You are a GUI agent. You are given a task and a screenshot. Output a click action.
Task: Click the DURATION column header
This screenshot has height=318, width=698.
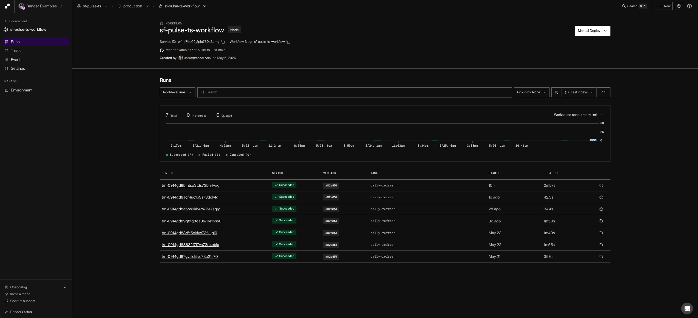click(551, 173)
